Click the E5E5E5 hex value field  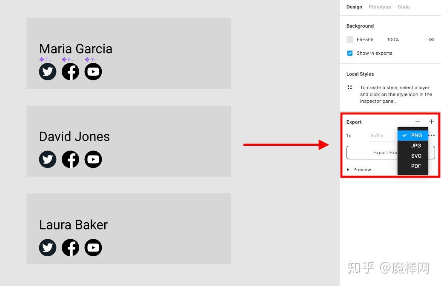365,40
